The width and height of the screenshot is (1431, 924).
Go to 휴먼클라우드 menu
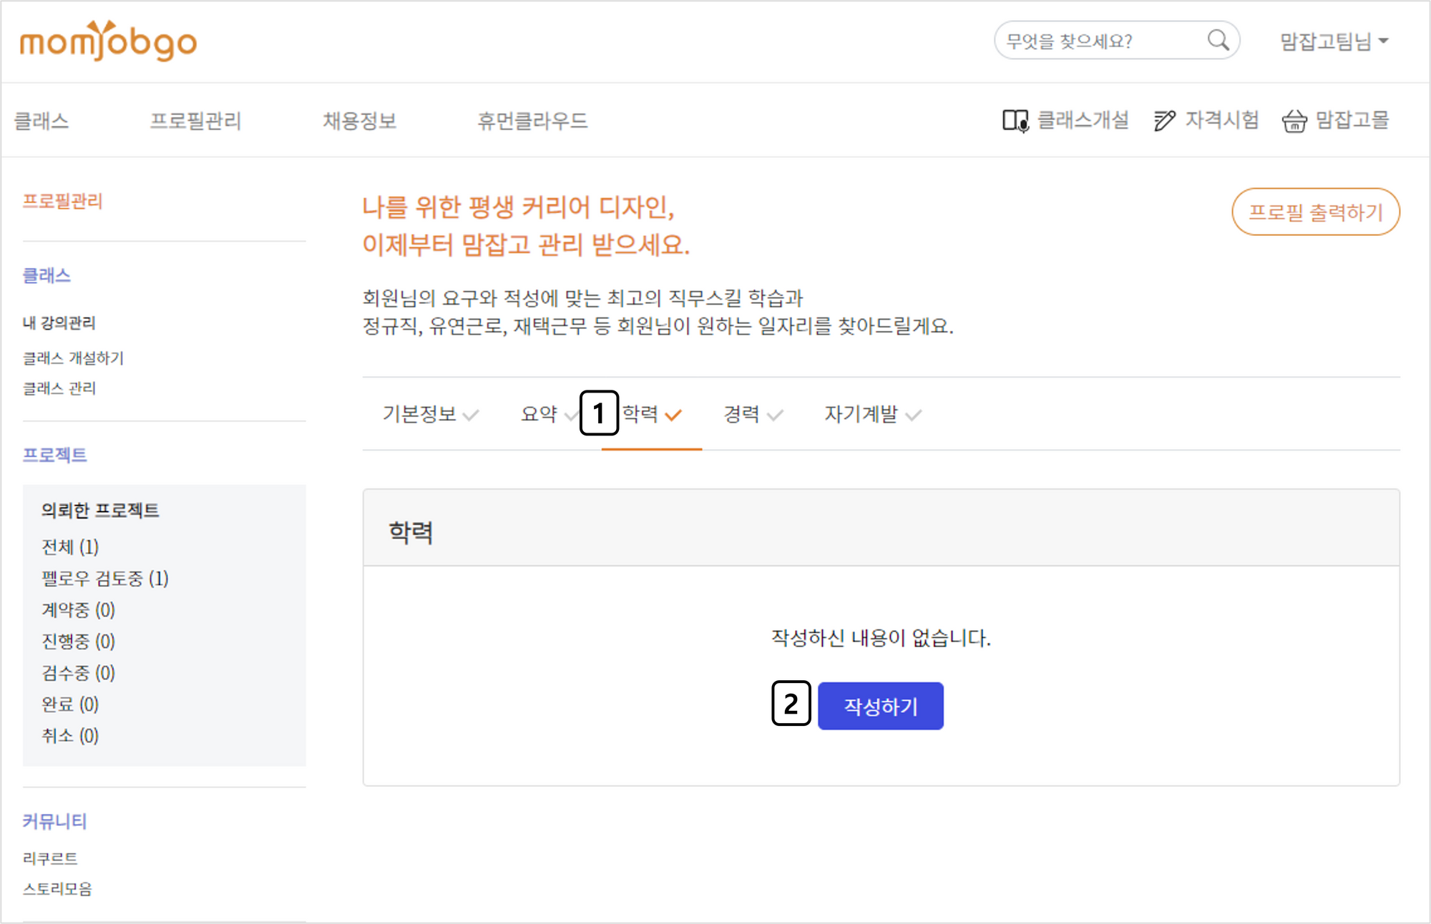(x=532, y=121)
